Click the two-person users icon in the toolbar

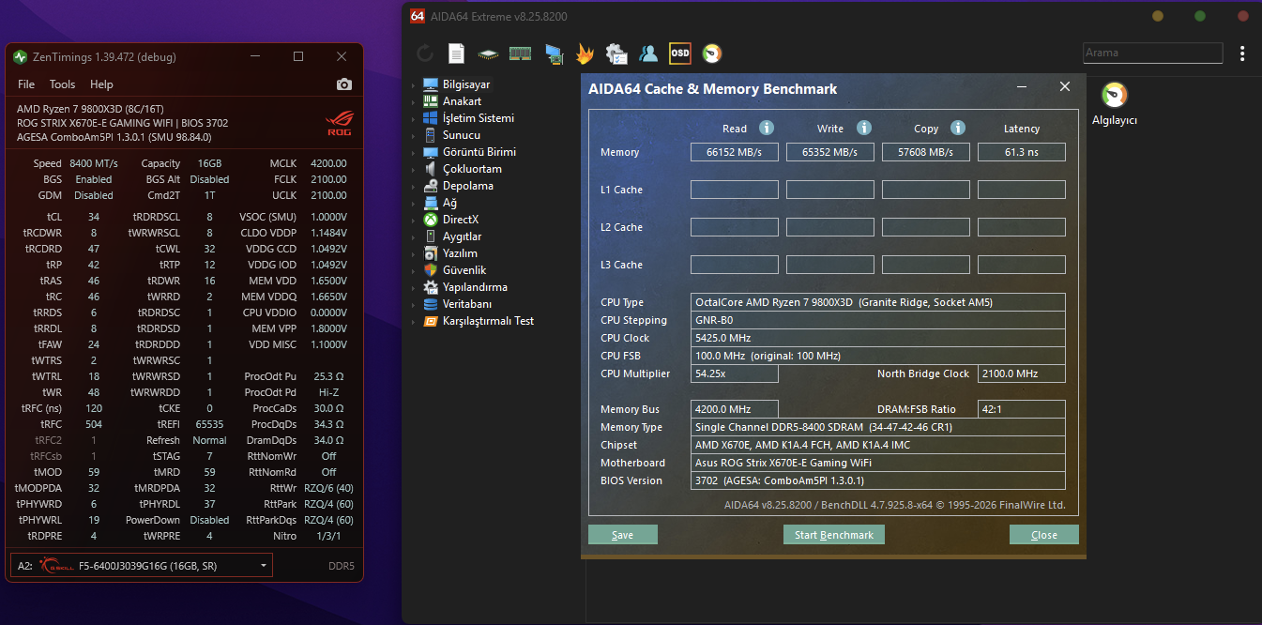[x=648, y=53]
